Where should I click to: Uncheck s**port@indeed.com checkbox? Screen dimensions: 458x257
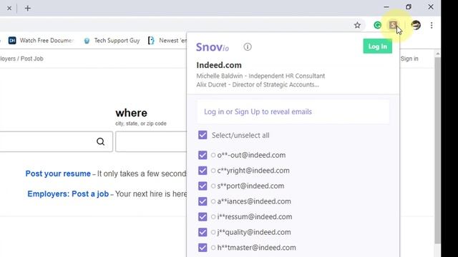click(x=203, y=186)
